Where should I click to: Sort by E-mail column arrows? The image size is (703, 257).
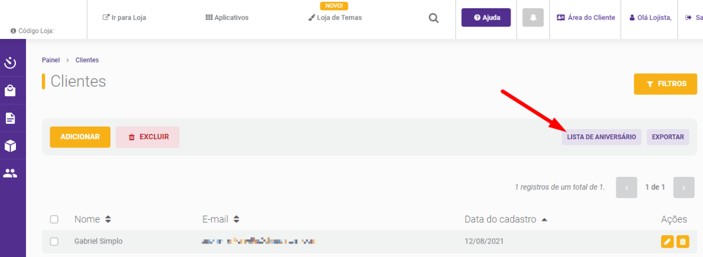coord(236,219)
